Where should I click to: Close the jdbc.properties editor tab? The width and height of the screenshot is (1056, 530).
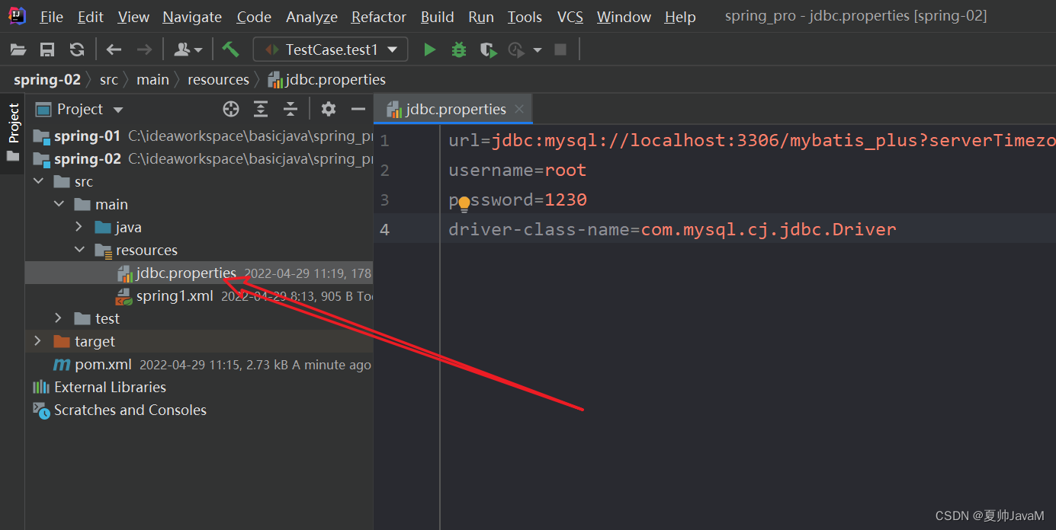[x=519, y=110]
